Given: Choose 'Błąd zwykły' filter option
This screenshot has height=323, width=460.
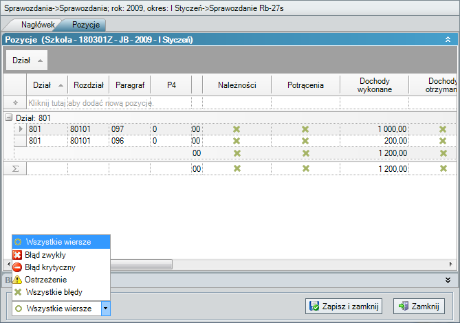Looking at the screenshot, I should point(61,255).
